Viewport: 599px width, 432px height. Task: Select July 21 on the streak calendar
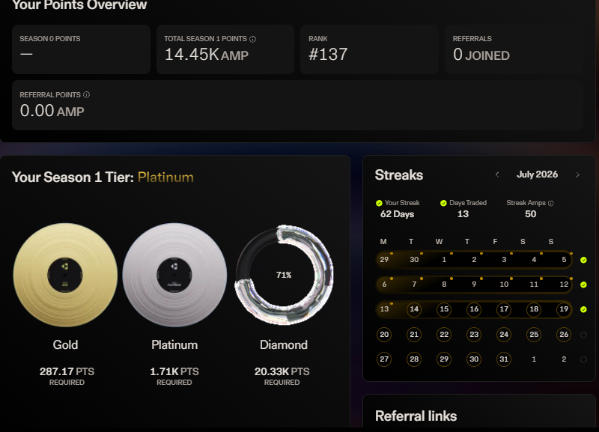tap(414, 335)
